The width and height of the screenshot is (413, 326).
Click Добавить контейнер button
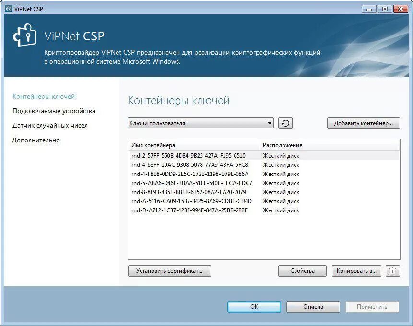pyautogui.click(x=364, y=123)
